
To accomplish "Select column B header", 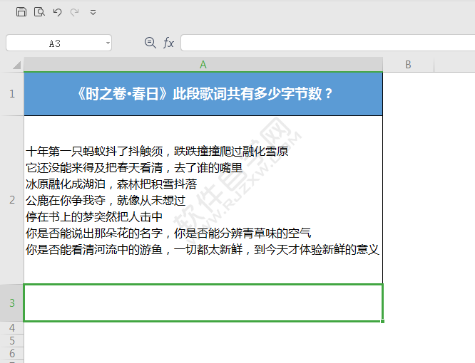I will click(x=409, y=64).
